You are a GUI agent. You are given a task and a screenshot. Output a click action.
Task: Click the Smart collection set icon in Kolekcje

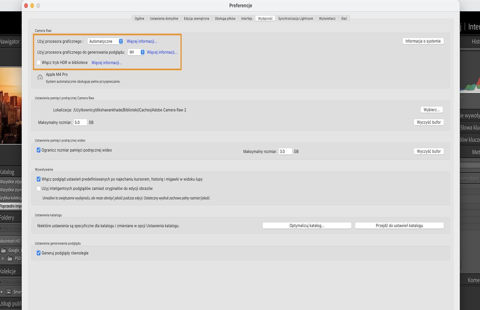point(9,292)
